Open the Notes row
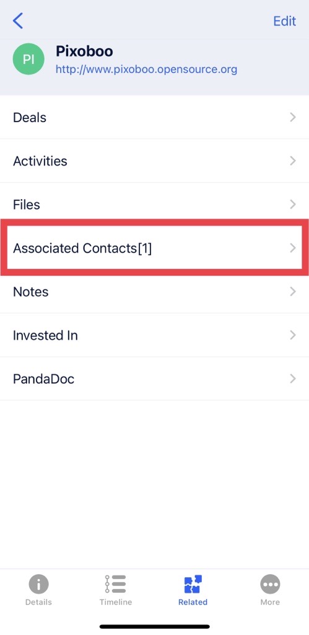This screenshot has width=309, height=635. 155,291
